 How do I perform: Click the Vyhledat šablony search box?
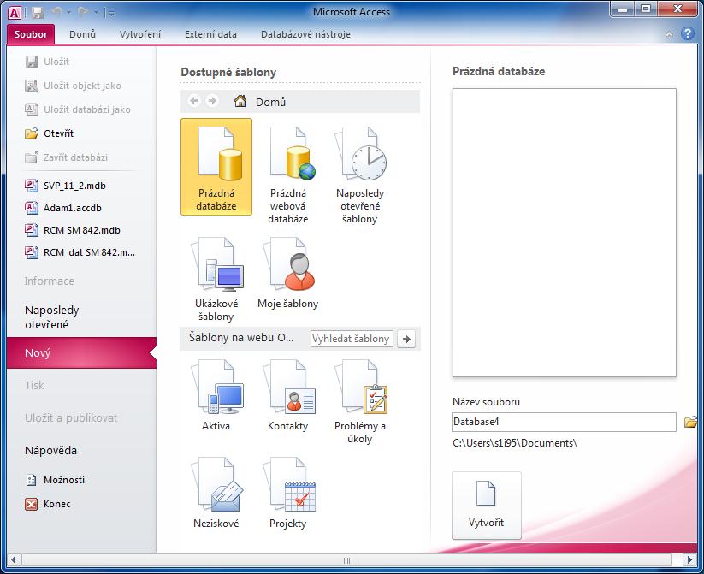tap(352, 339)
